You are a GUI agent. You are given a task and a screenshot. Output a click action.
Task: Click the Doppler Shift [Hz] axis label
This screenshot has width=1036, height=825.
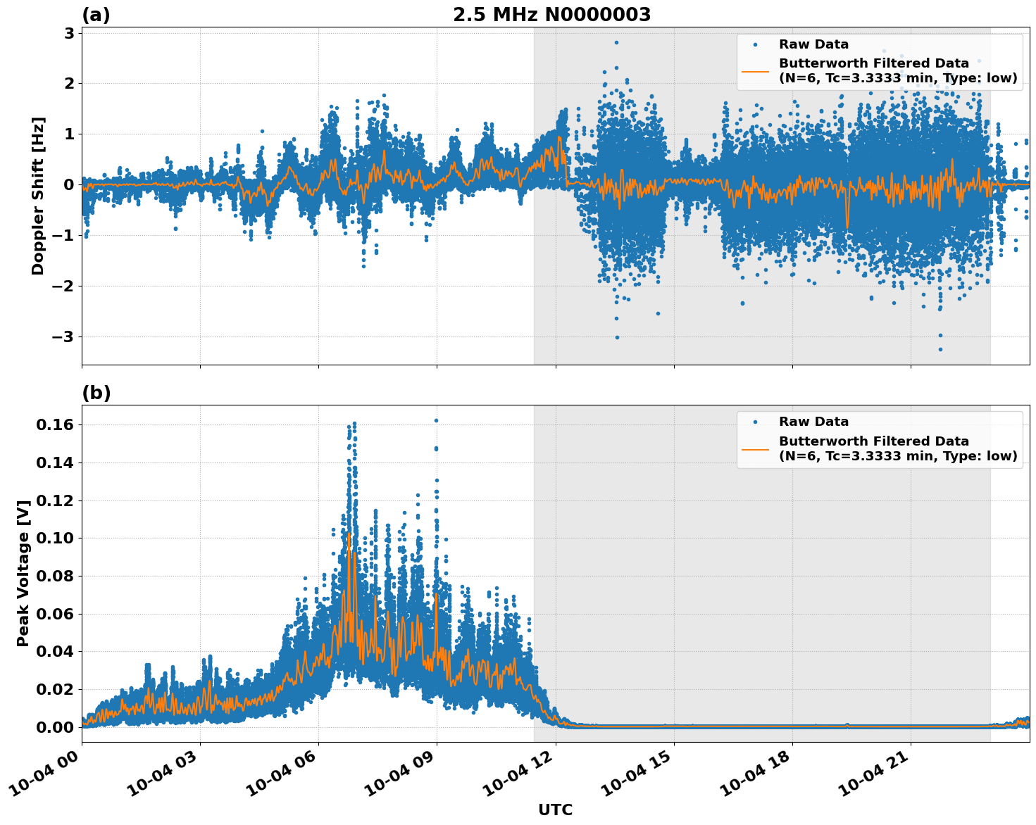click(40, 186)
